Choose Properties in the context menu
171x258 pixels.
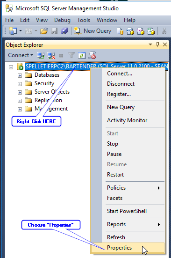(x=128, y=248)
